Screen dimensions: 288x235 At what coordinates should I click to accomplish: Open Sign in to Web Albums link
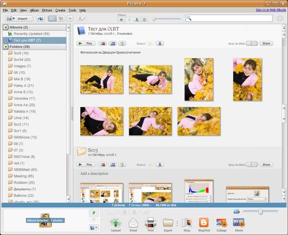pyautogui.click(x=271, y=10)
